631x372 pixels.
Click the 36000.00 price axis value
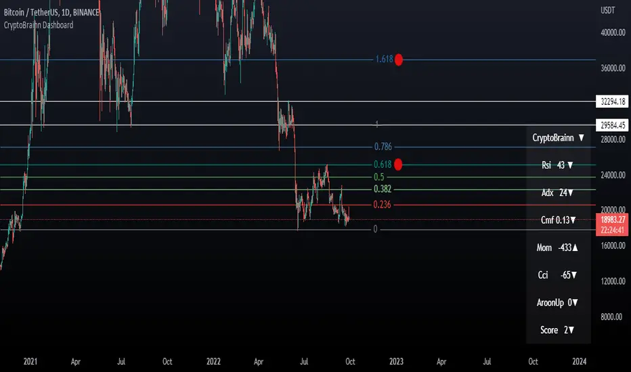613,68
